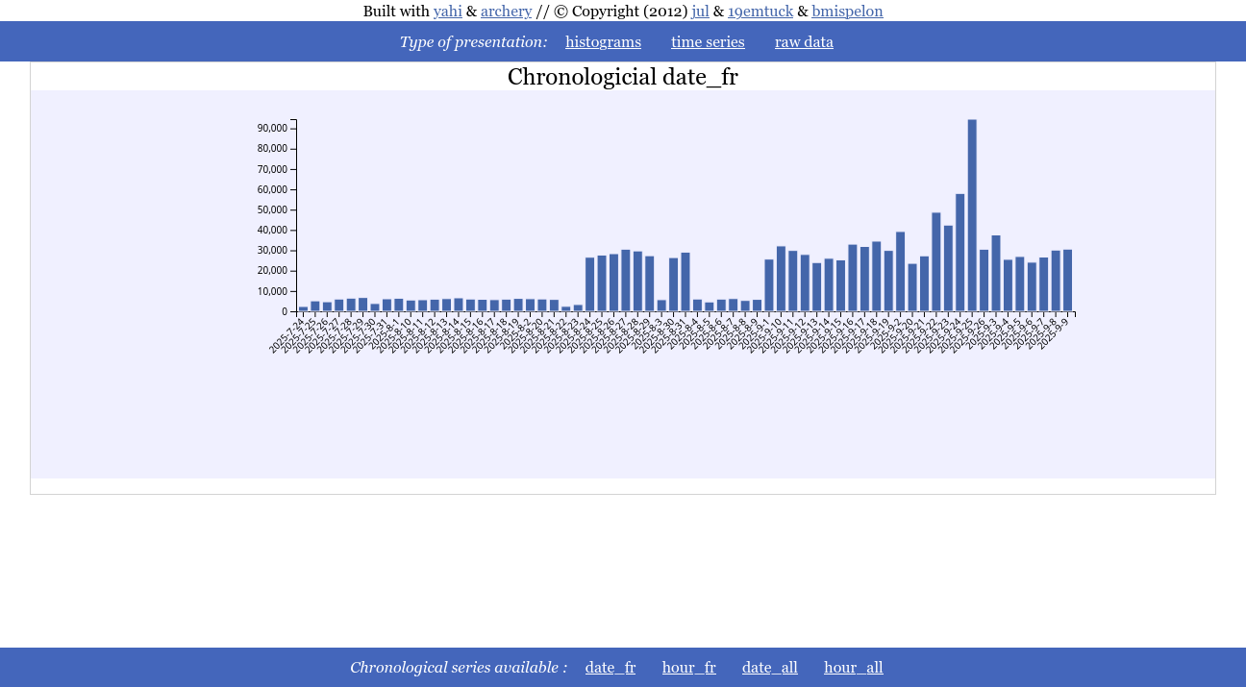This screenshot has height=687, width=1246.
Task: Click the Chronologicial date_fr chart title
Action: [x=623, y=77]
